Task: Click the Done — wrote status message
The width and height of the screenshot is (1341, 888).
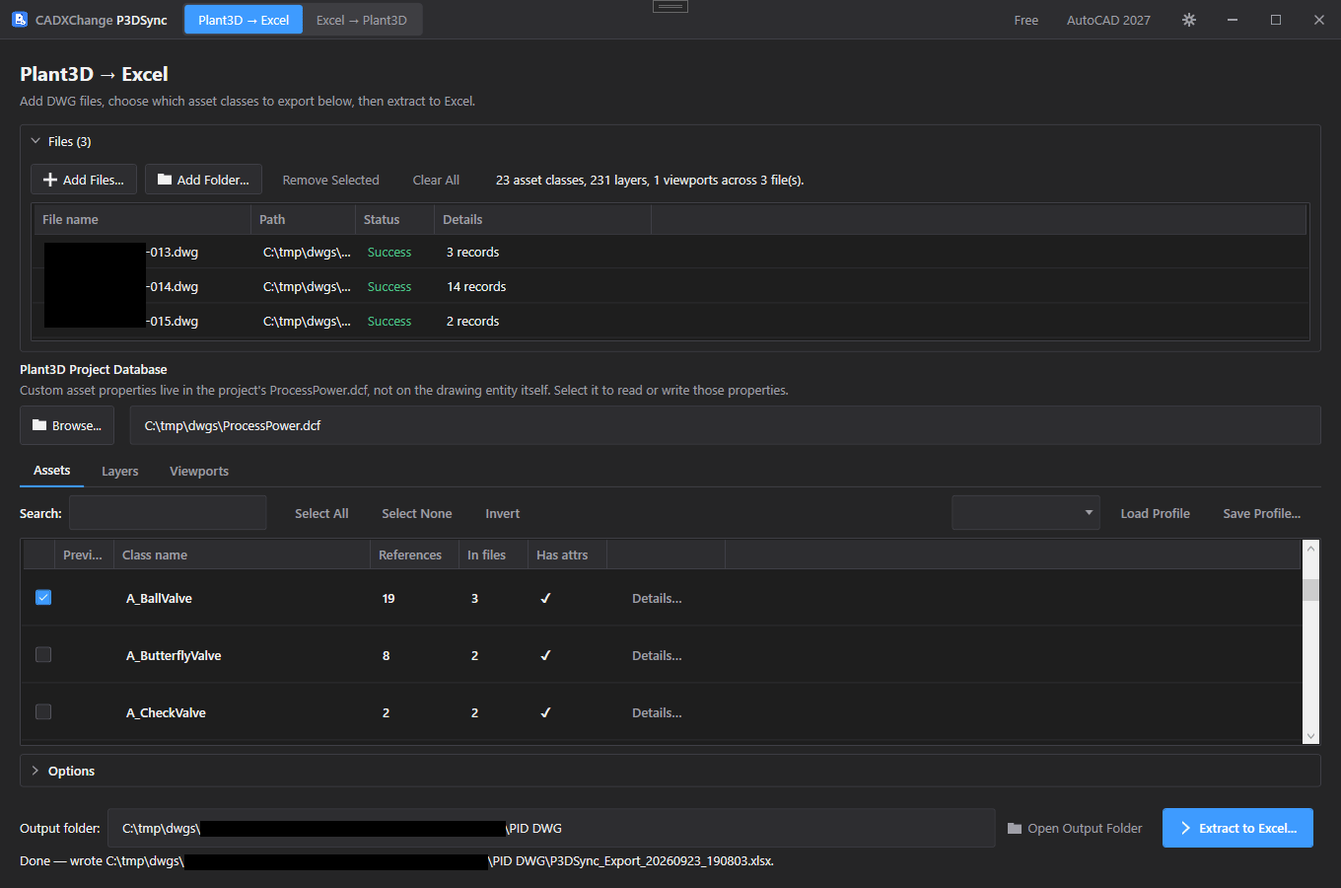Action: (396, 860)
